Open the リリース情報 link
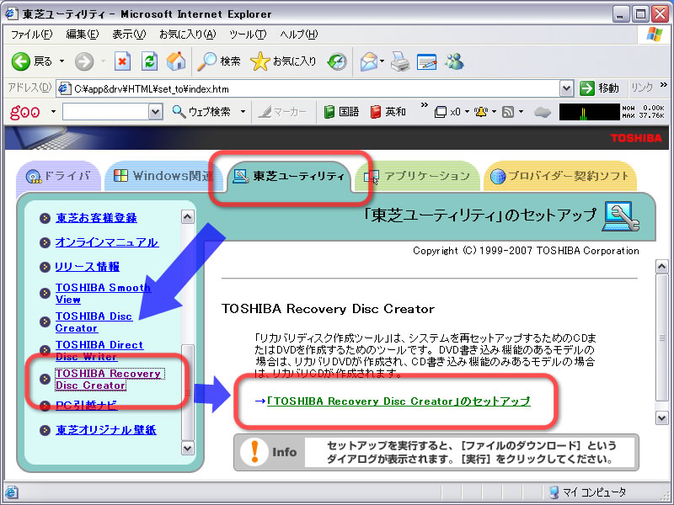674x505 pixels. [x=88, y=267]
